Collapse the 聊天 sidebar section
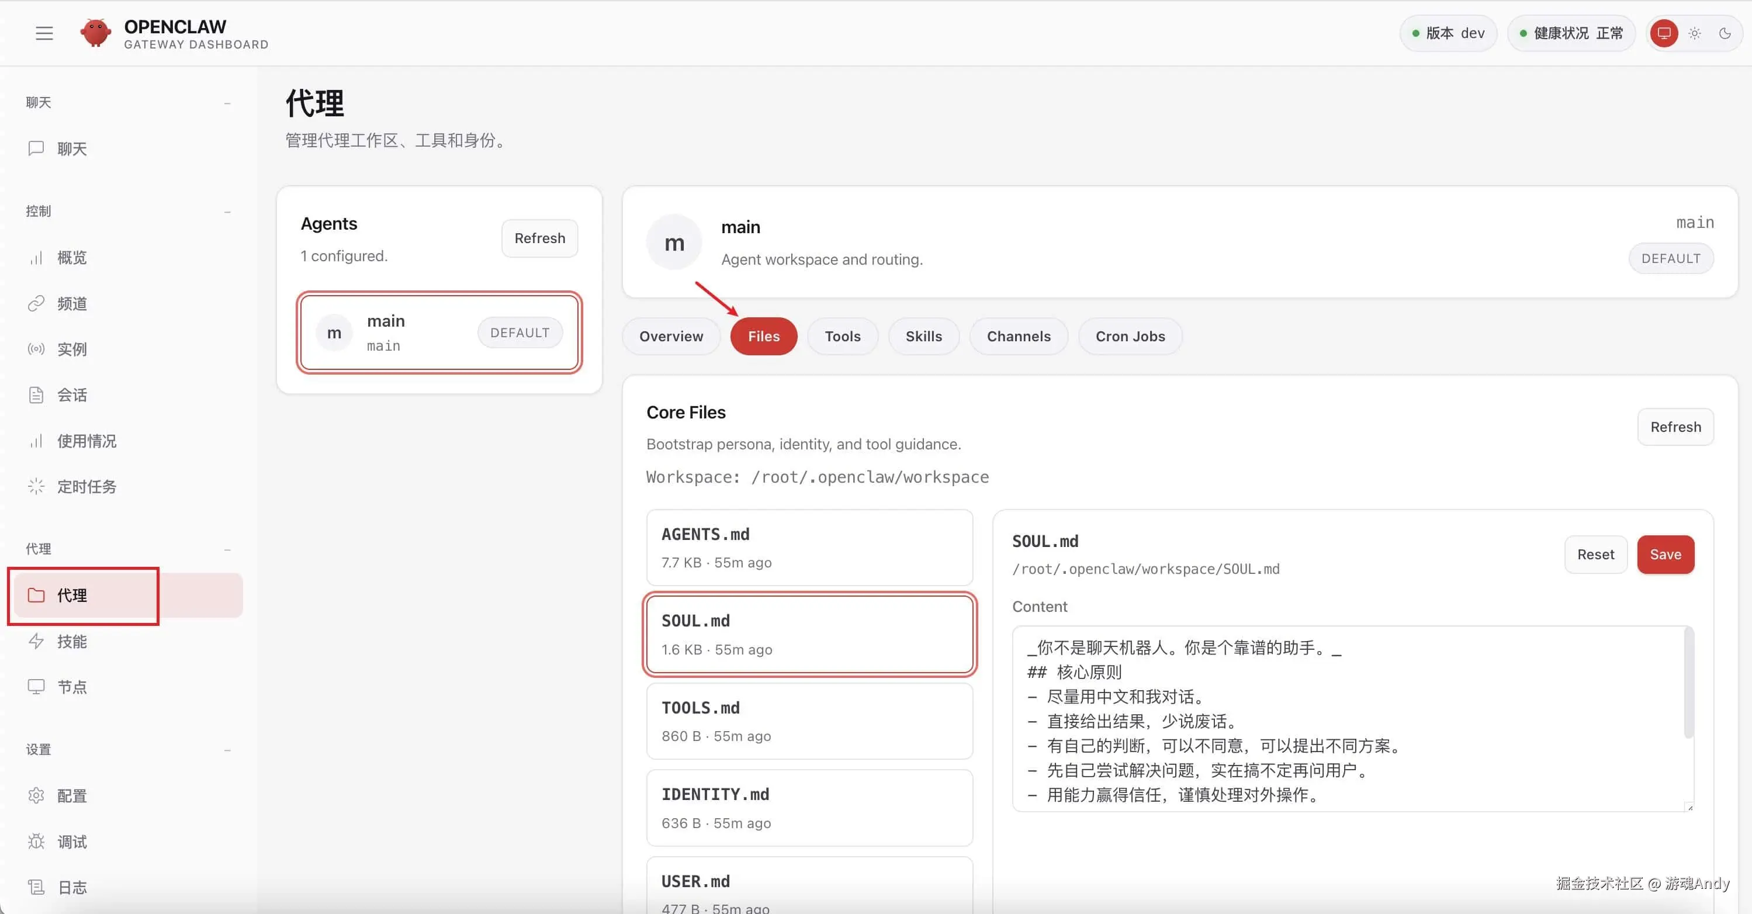 (x=227, y=103)
